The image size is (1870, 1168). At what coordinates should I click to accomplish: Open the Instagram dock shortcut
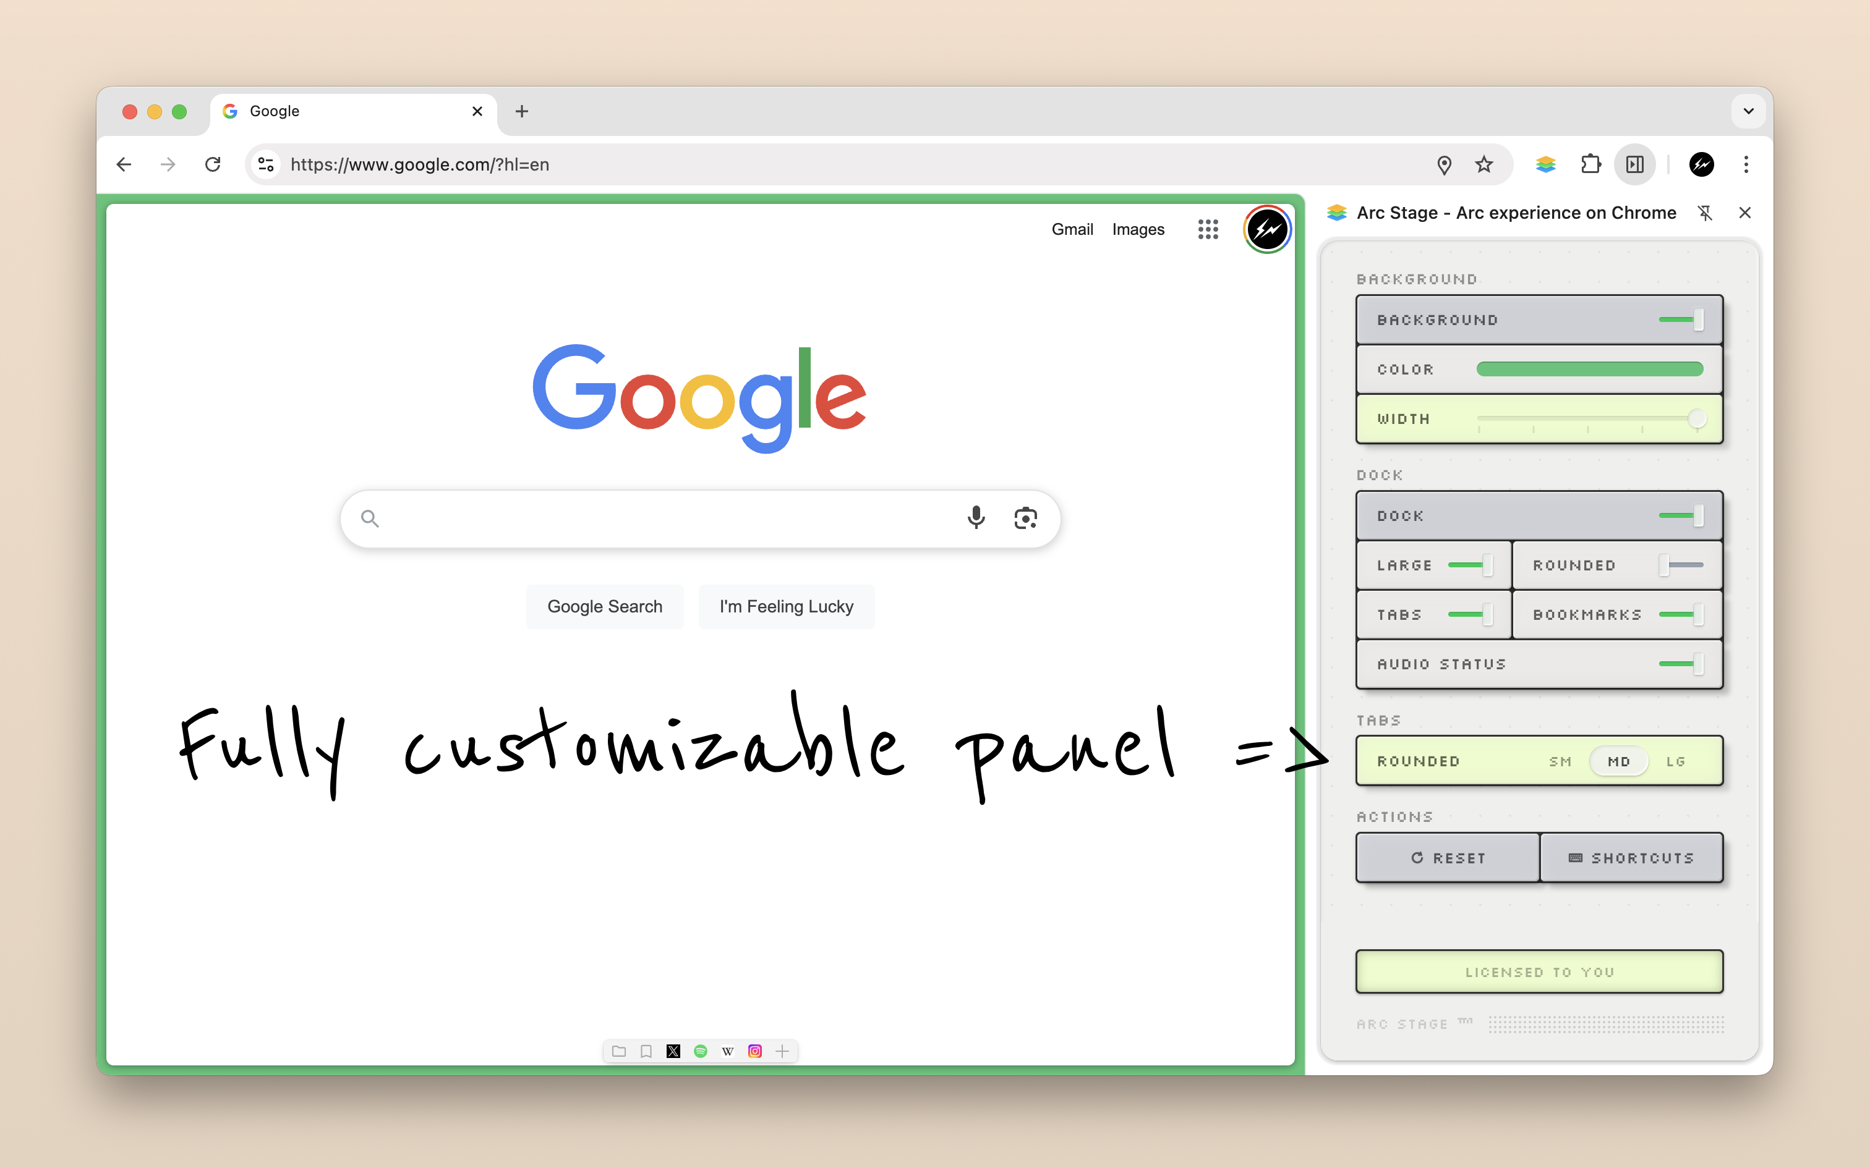click(755, 1051)
